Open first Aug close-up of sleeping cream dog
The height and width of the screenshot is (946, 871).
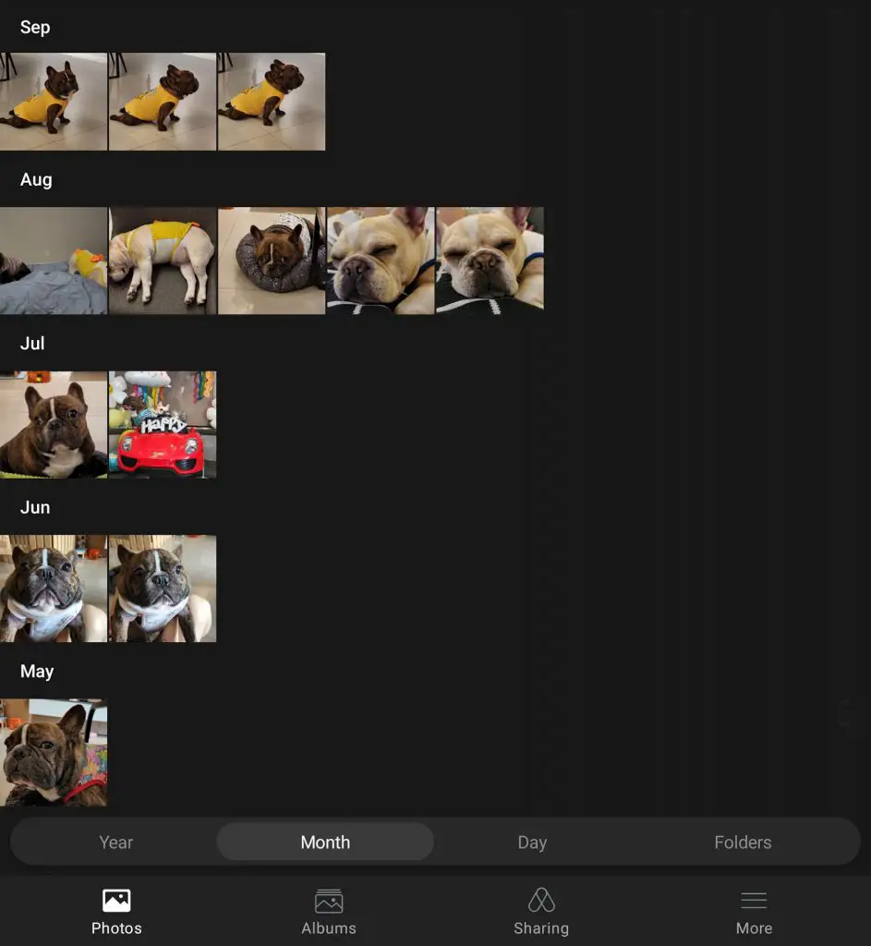pos(381,261)
